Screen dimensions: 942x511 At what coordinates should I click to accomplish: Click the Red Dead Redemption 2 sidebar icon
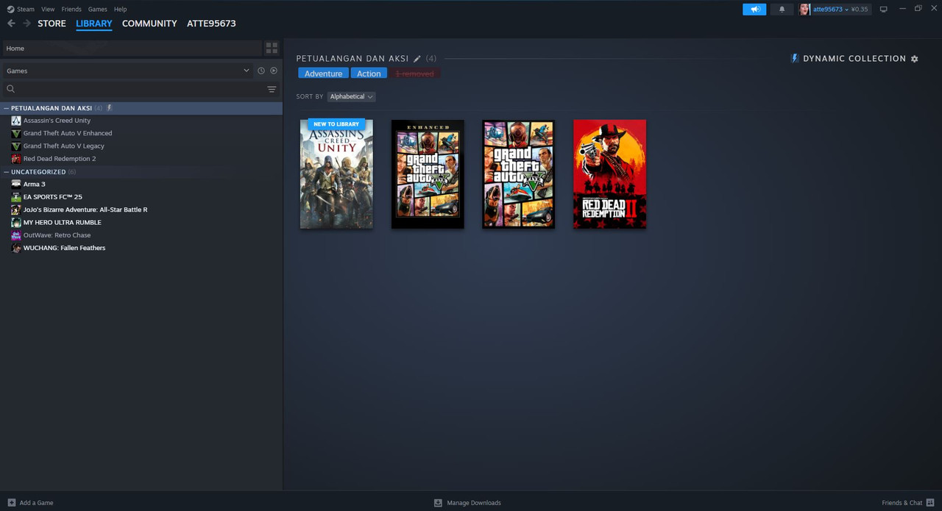pyautogui.click(x=16, y=159)
